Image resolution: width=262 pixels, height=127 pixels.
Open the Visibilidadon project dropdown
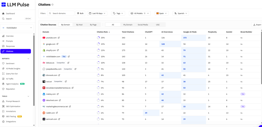17,28
